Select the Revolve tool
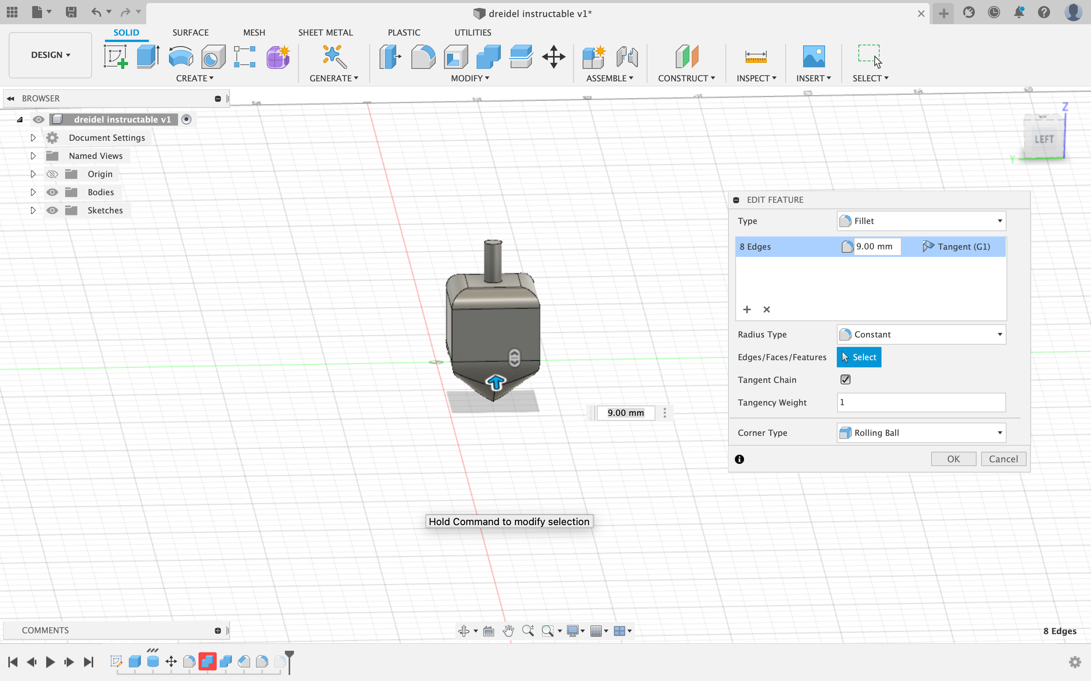 pyautogui.click(x=181, y=57)
